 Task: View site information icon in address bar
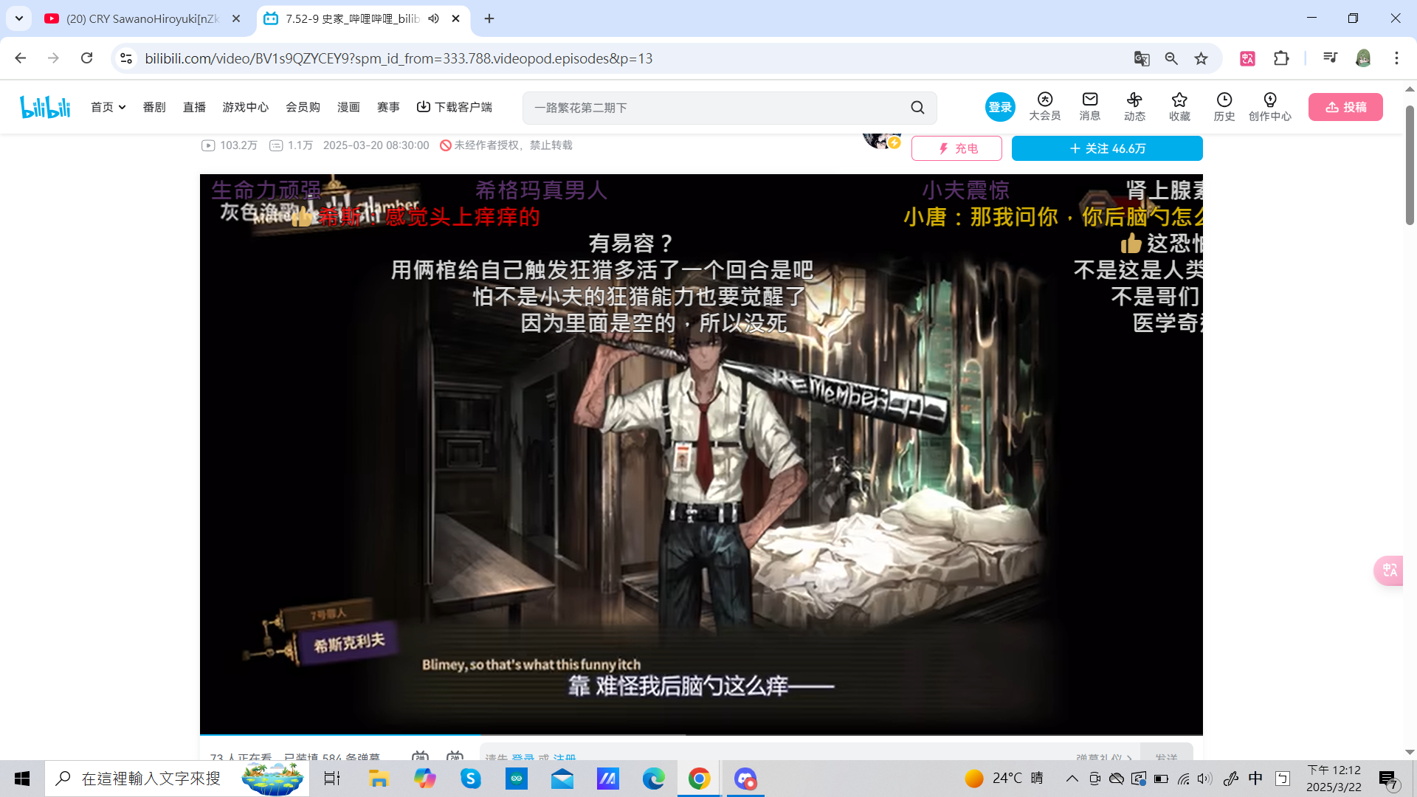tap(126, 58)
